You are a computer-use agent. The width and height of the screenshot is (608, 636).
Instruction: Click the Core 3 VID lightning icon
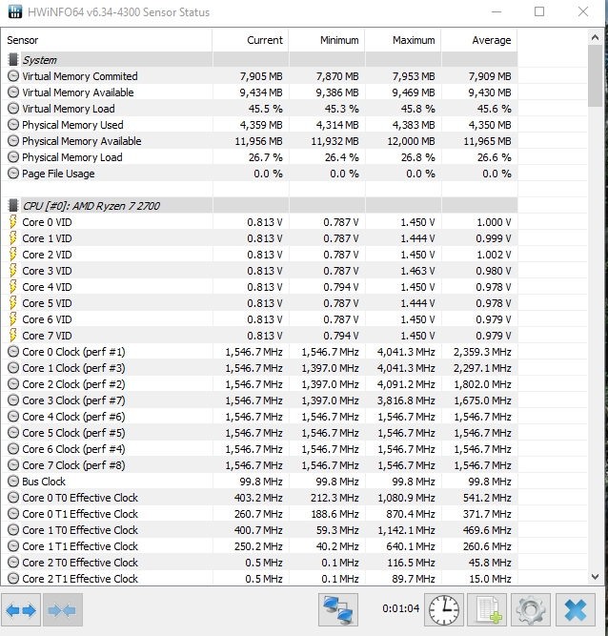(x=13, y=271)
